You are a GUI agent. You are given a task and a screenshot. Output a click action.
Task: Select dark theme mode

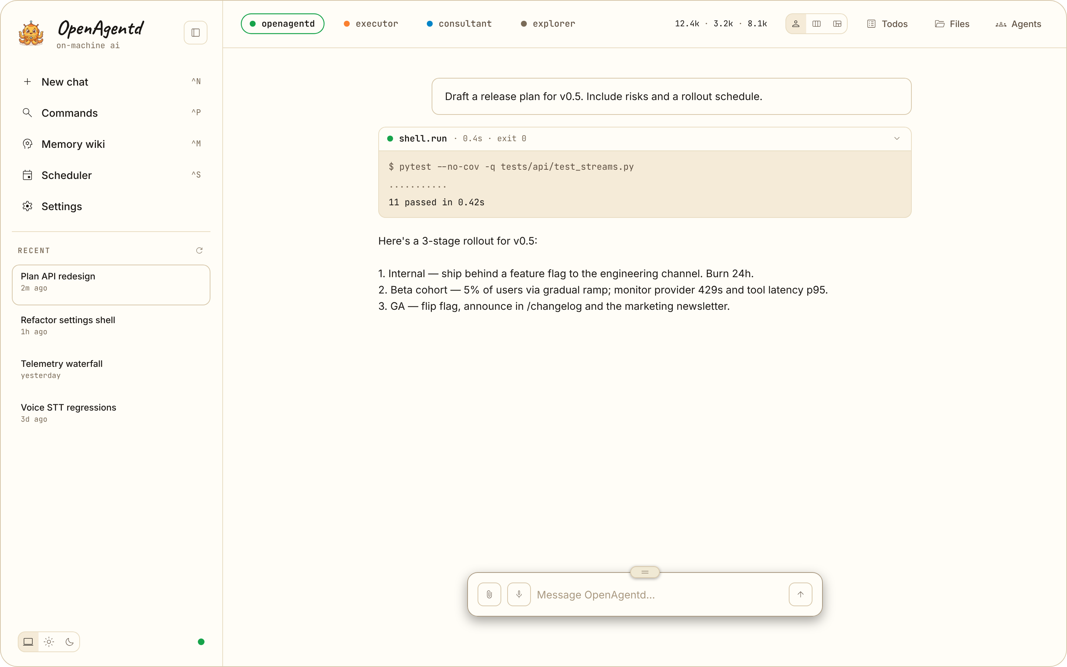pos(70,642)
